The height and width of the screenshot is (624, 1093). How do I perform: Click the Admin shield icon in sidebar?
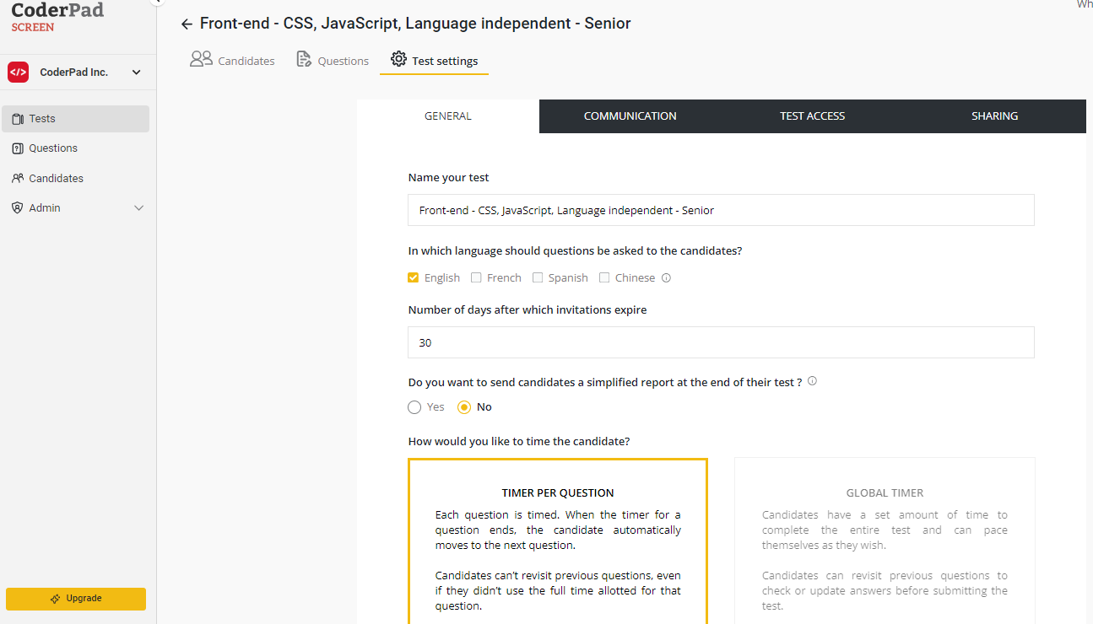pos(18,207)
